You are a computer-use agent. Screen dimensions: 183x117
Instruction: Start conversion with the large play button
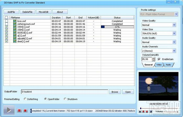point(9,110)
